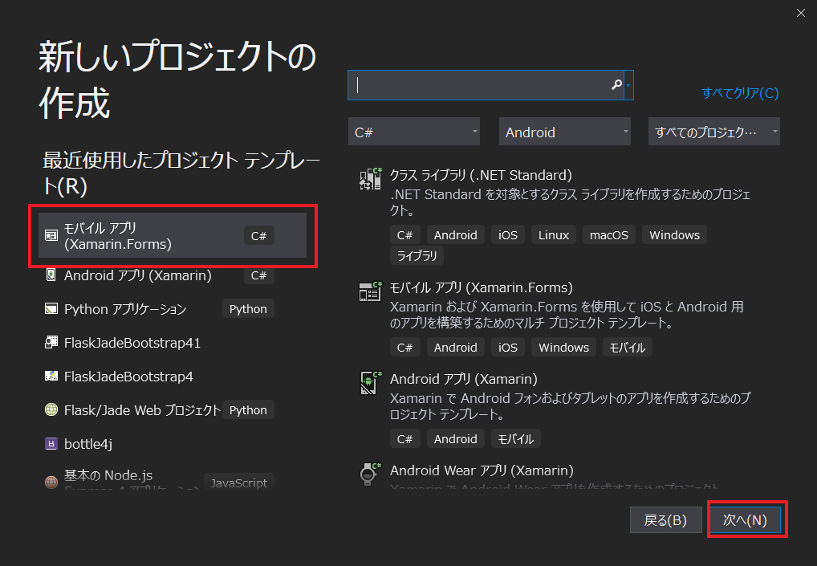Click モバイル tag on Xamarin.Forms result
This screenshot has height=566, width=817.
pyautogui.click(x=628, y=348)
